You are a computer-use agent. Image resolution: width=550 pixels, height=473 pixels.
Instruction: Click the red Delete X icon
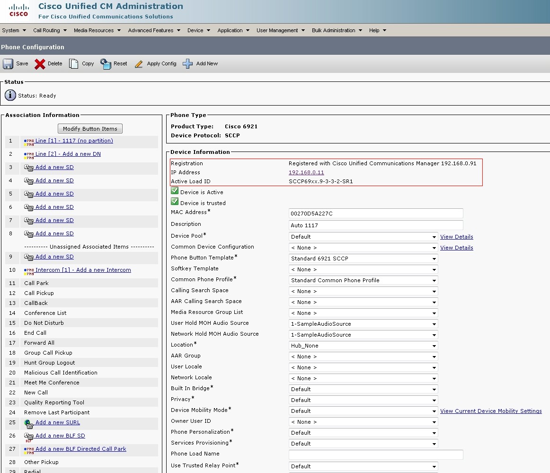click(x=40, y=64)
